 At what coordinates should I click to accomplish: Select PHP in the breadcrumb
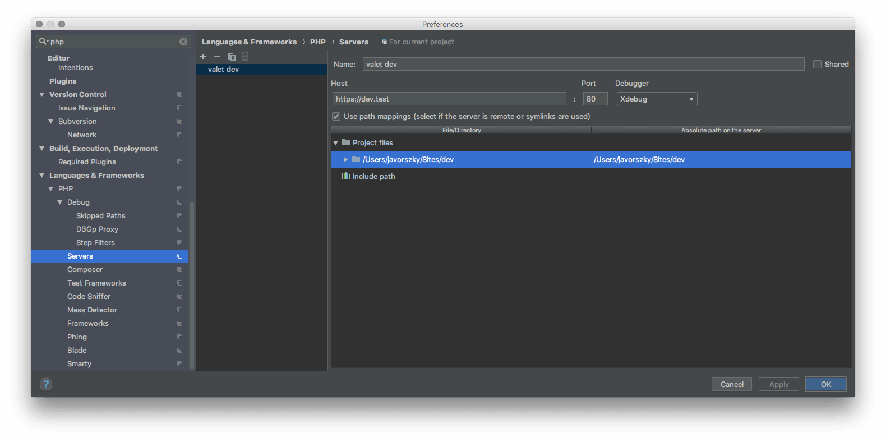[x=318, y=42]
